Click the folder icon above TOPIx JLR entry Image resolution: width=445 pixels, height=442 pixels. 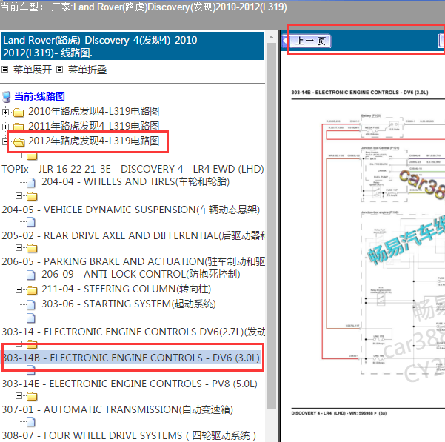click(32, 156)
